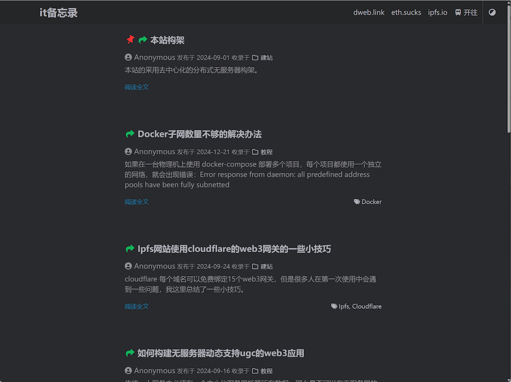Open 阅读全文 on the 本站构架 post

(x=136, y=87)
